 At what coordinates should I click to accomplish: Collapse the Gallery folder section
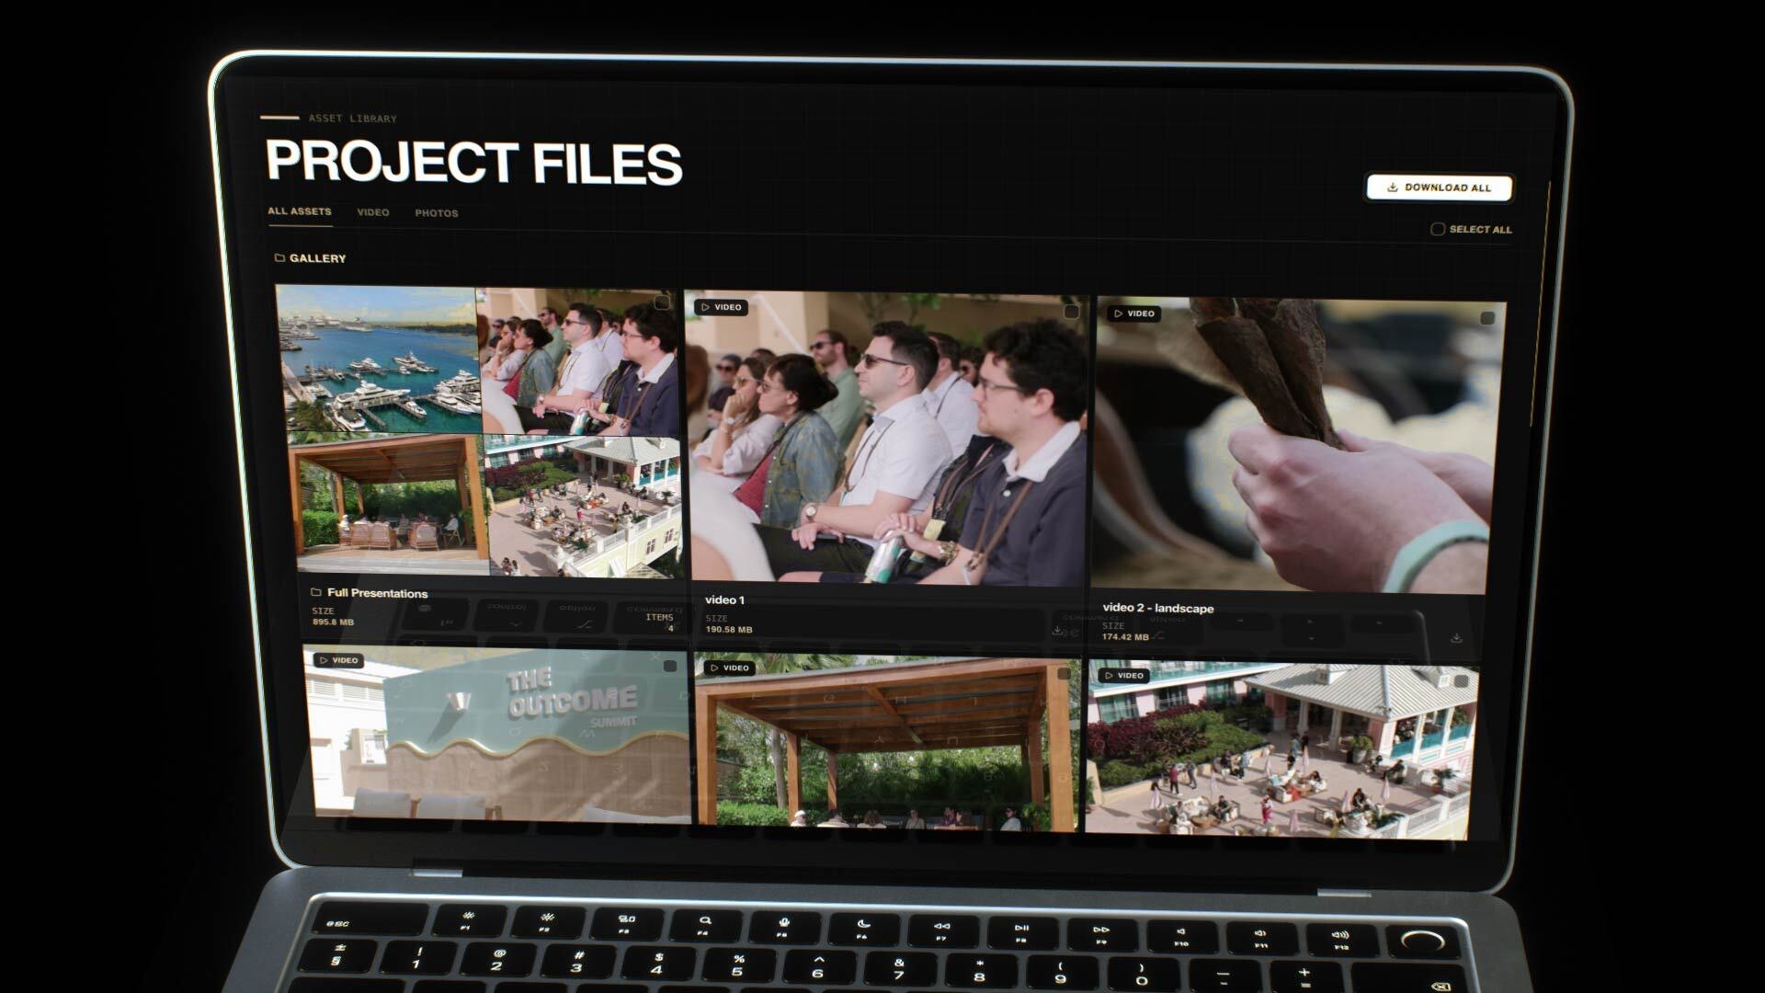point(317,258)
